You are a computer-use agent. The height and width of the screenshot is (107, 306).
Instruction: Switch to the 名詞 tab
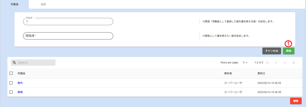pyautogui.click(x=43, y=4)
